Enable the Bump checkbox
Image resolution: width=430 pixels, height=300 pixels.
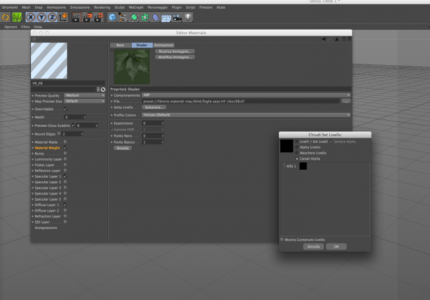pyautogui.click(x=65, y=154)
